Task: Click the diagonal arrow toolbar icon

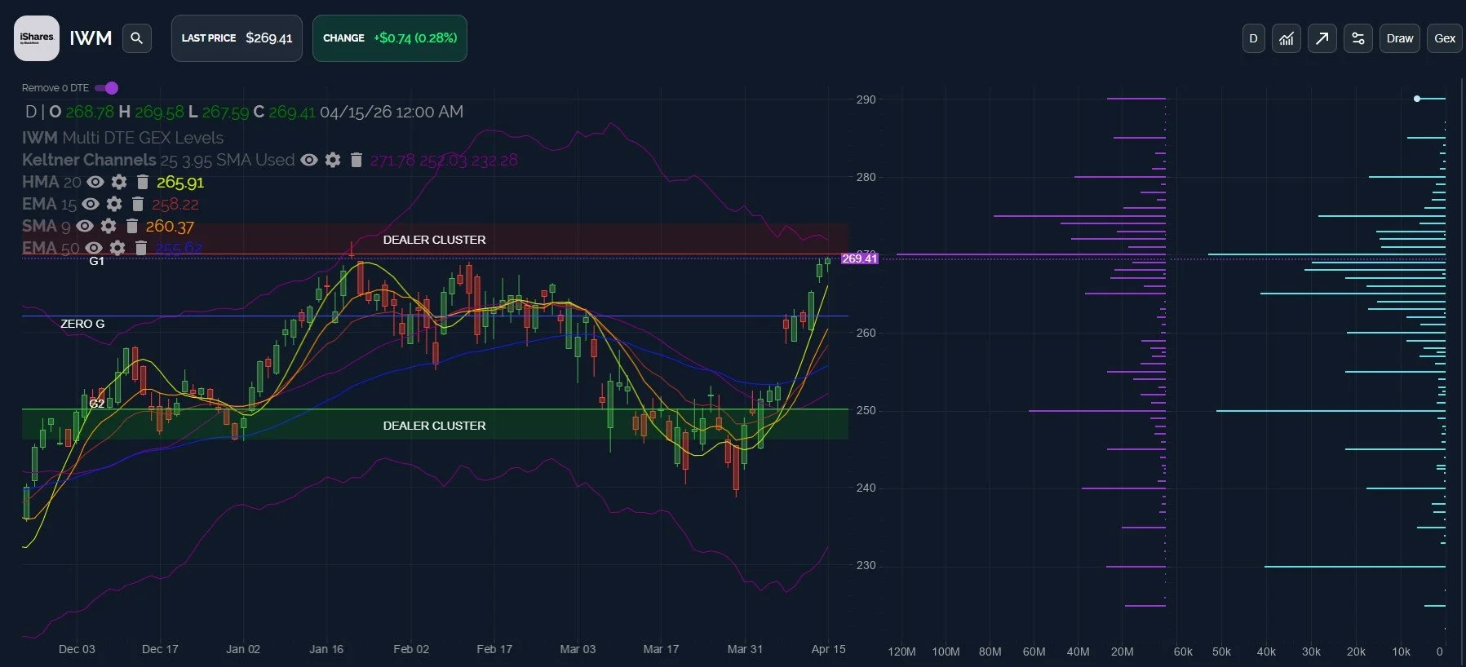Action: (1322, 38)
